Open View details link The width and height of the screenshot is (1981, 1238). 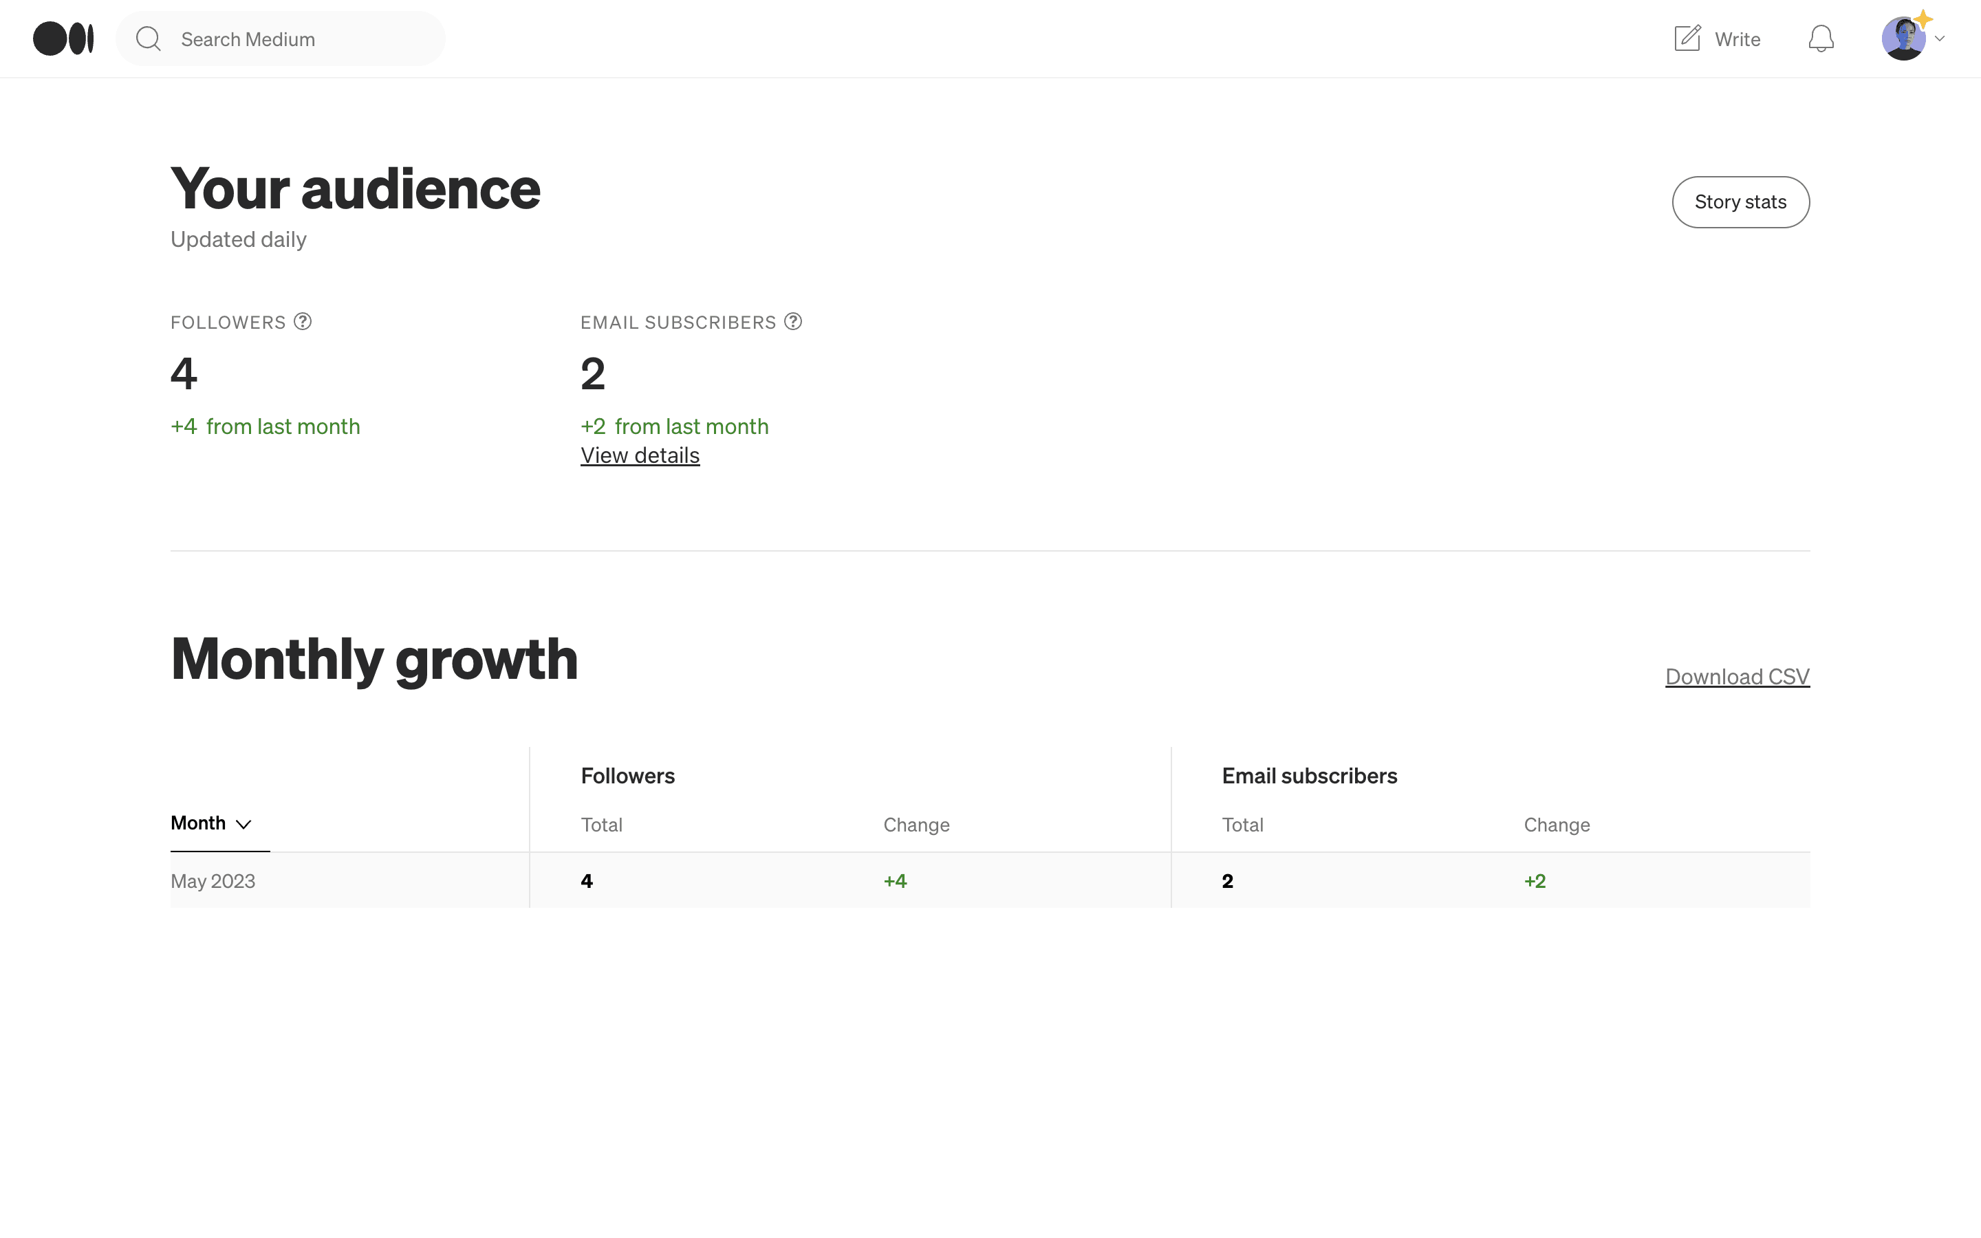(640, 455)
